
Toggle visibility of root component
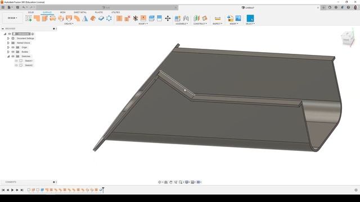pos(10,34)
